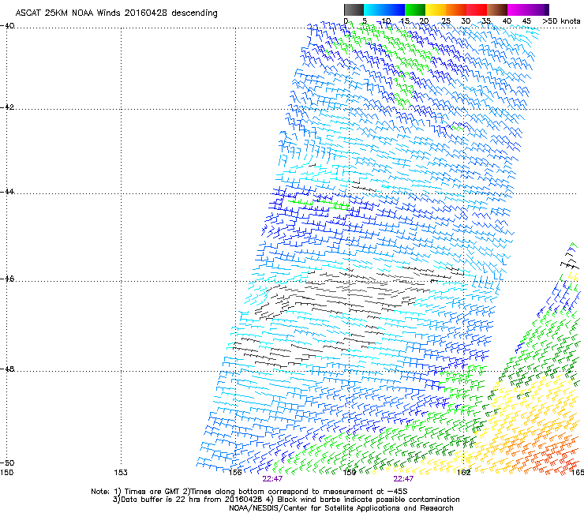Select the '162' longitude axis label
This screenshot has width=584, height=513.
click(x=463, y=473)
